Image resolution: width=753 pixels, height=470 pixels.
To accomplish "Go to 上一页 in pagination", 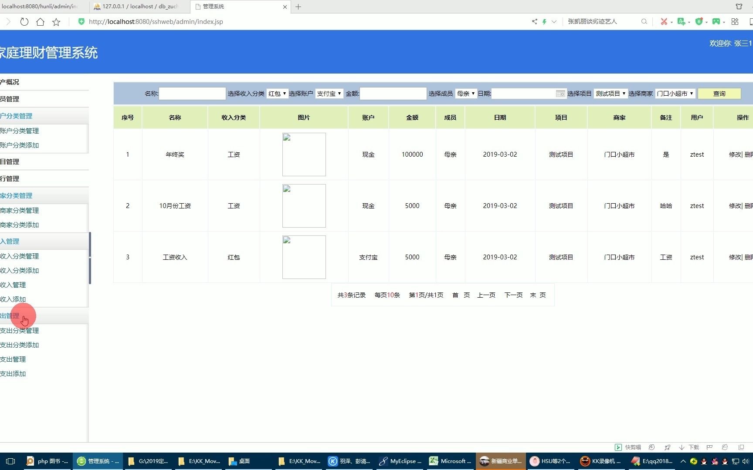I will 486,295.
